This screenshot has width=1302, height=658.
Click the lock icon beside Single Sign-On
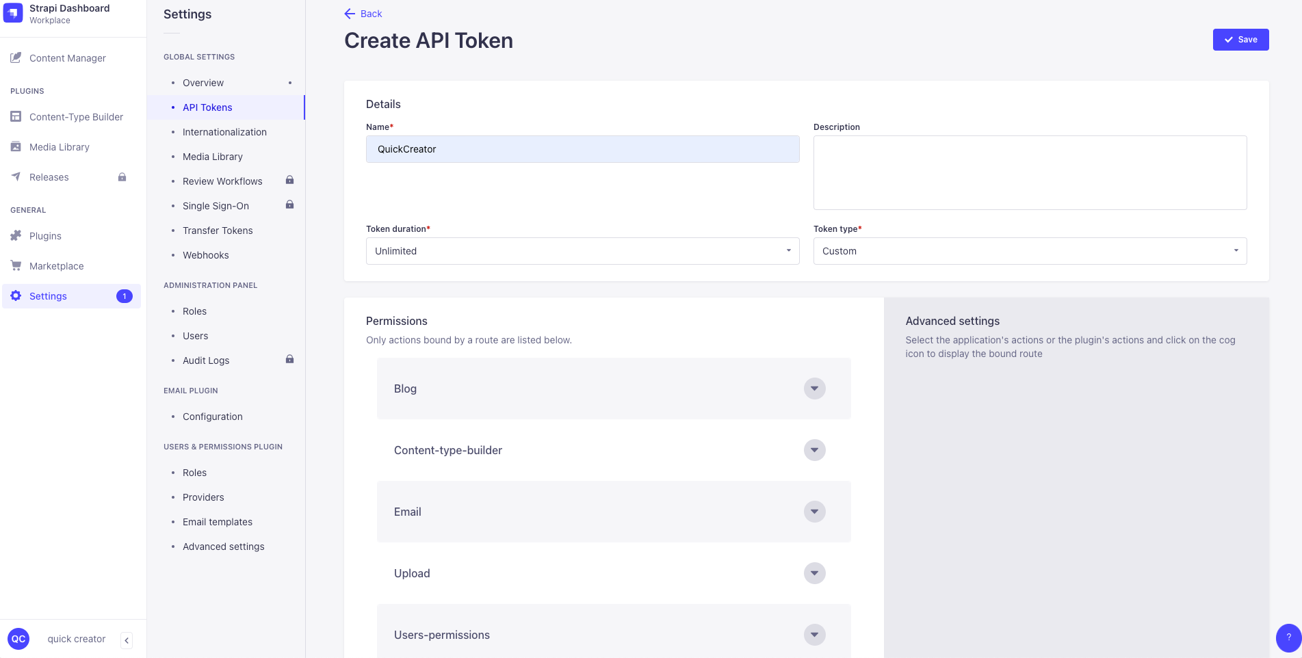click(289, 205)
